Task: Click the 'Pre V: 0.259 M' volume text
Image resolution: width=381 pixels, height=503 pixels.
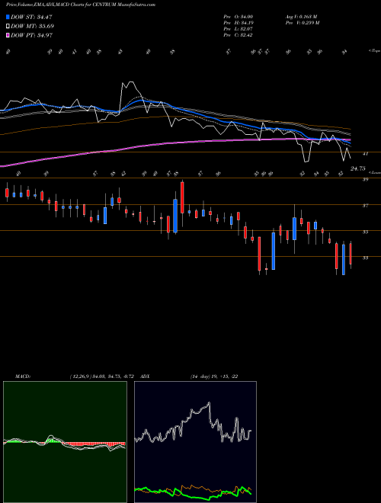Action: (x=302, y=23)
